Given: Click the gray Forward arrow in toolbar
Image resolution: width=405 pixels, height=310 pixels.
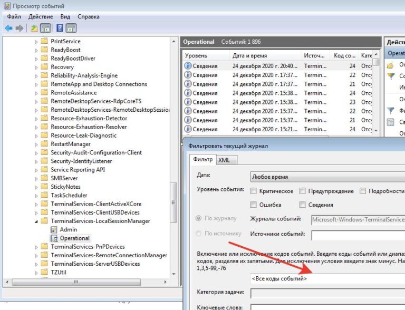Looking at the screenshot, I should point(20,28).
